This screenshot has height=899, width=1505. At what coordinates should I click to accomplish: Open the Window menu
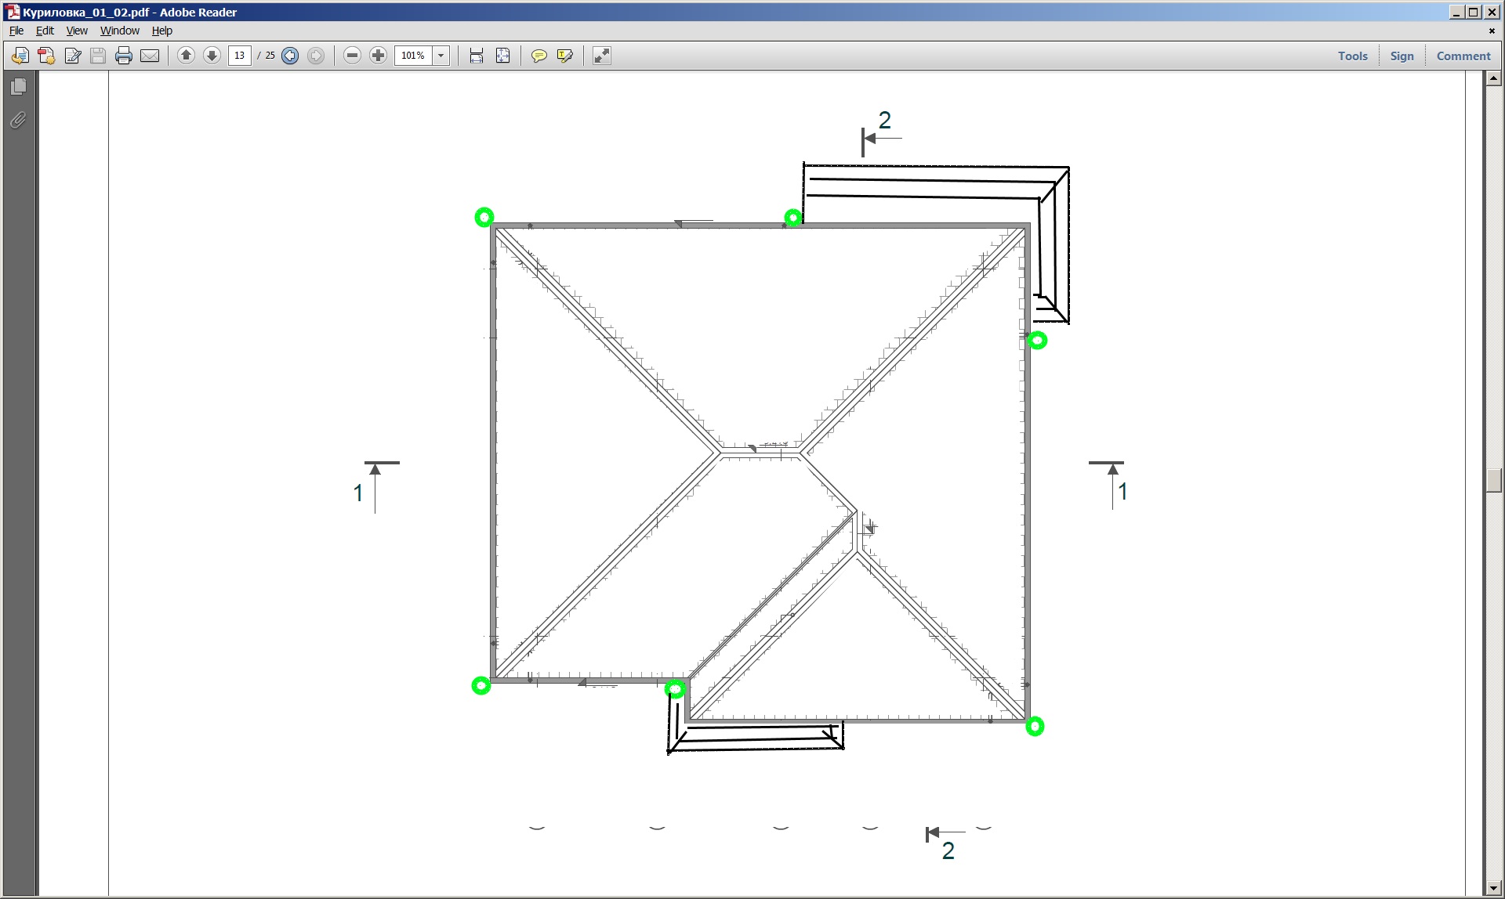click(x=120, y=31)
